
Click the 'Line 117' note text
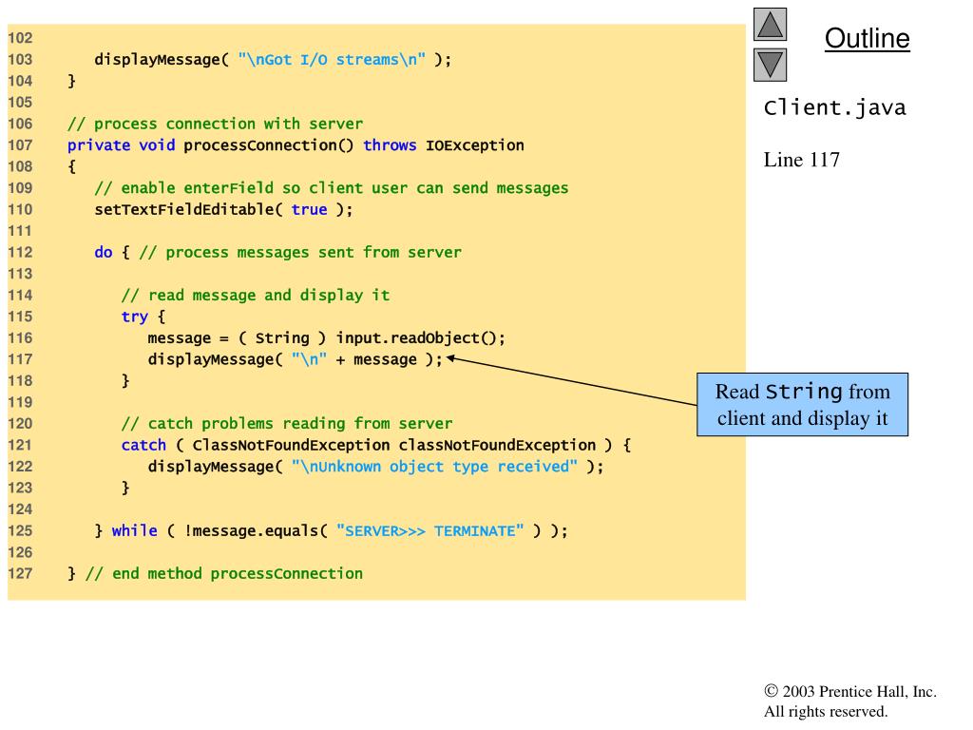point(801,160)
